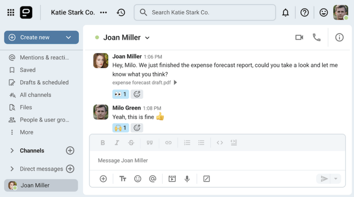Expand the Channels section
354x197 pixels.
(x=12, y=151)
